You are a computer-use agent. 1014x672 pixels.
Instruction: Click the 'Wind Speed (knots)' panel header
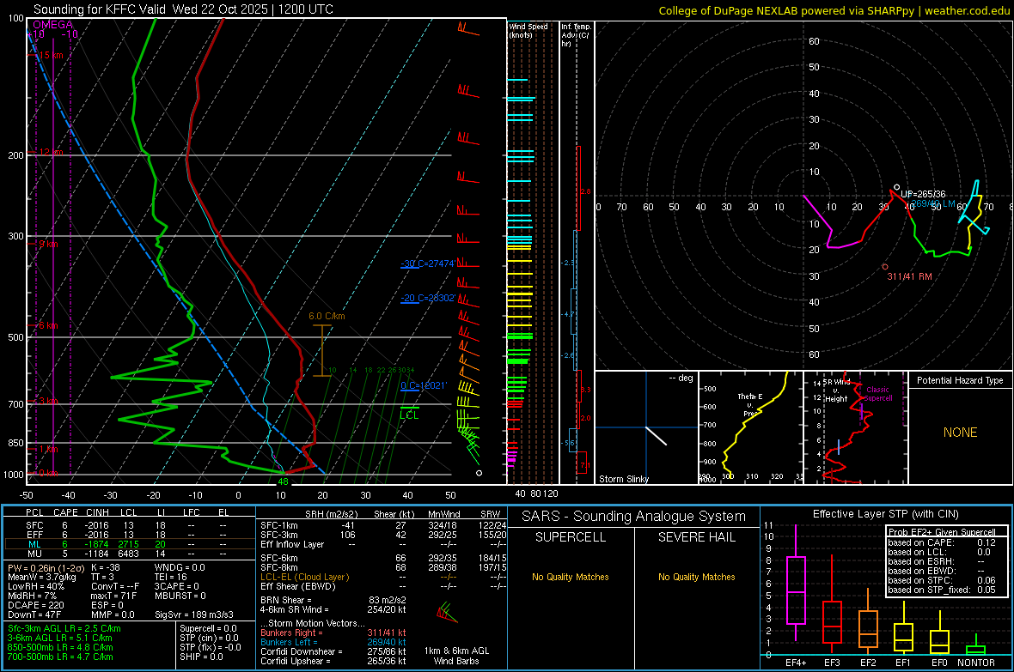tap(528, 30)
